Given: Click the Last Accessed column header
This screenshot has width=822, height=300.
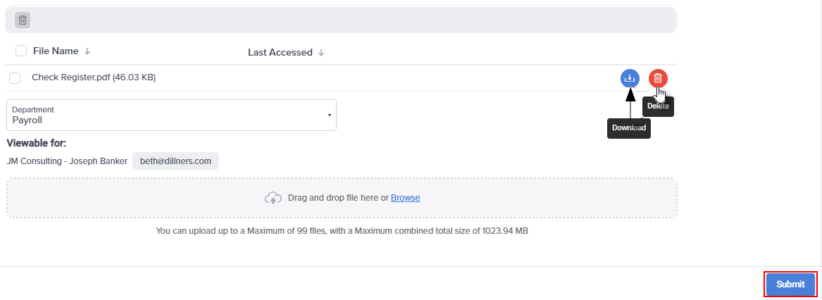Looking at the screenshot, I should 280,52.
